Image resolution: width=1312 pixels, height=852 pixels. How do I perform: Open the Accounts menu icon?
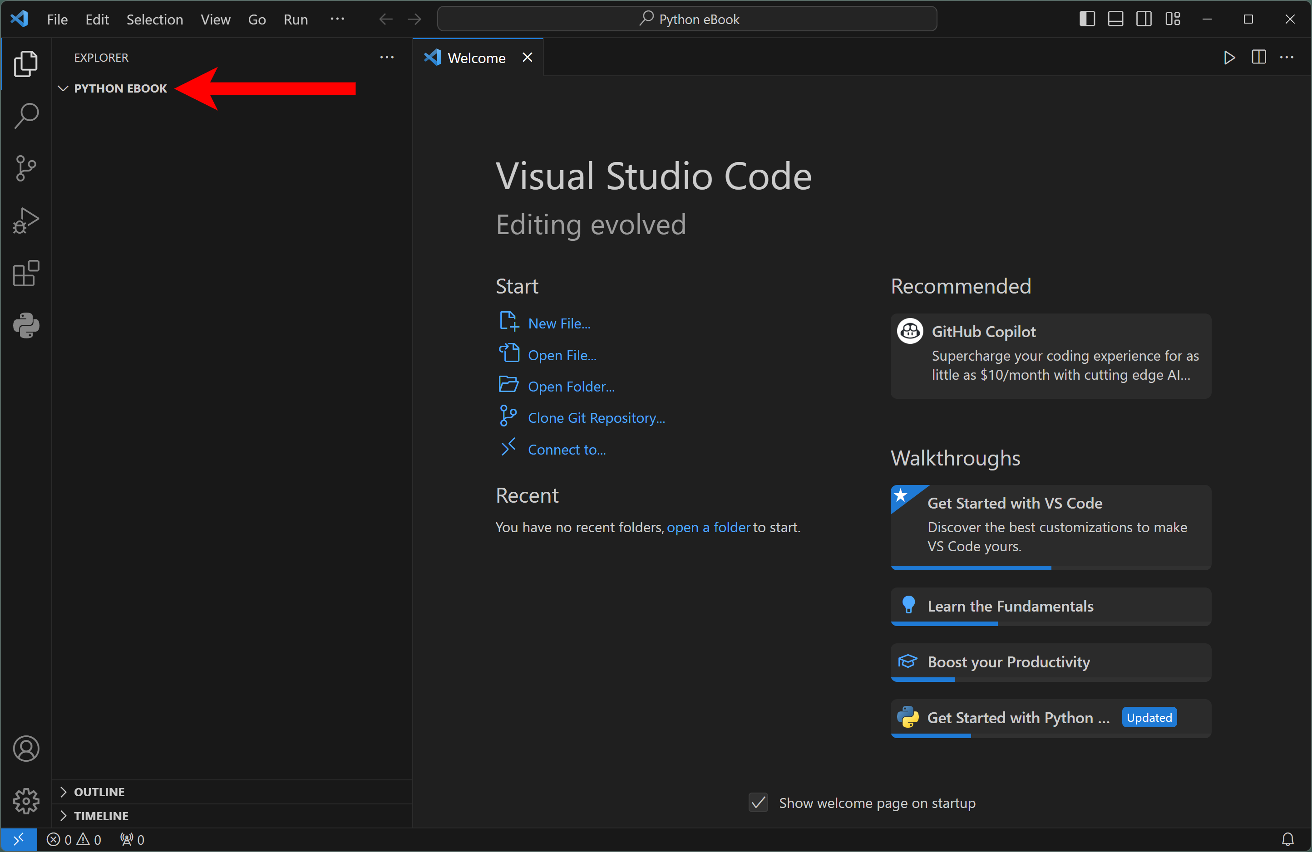tap(26, 749)
